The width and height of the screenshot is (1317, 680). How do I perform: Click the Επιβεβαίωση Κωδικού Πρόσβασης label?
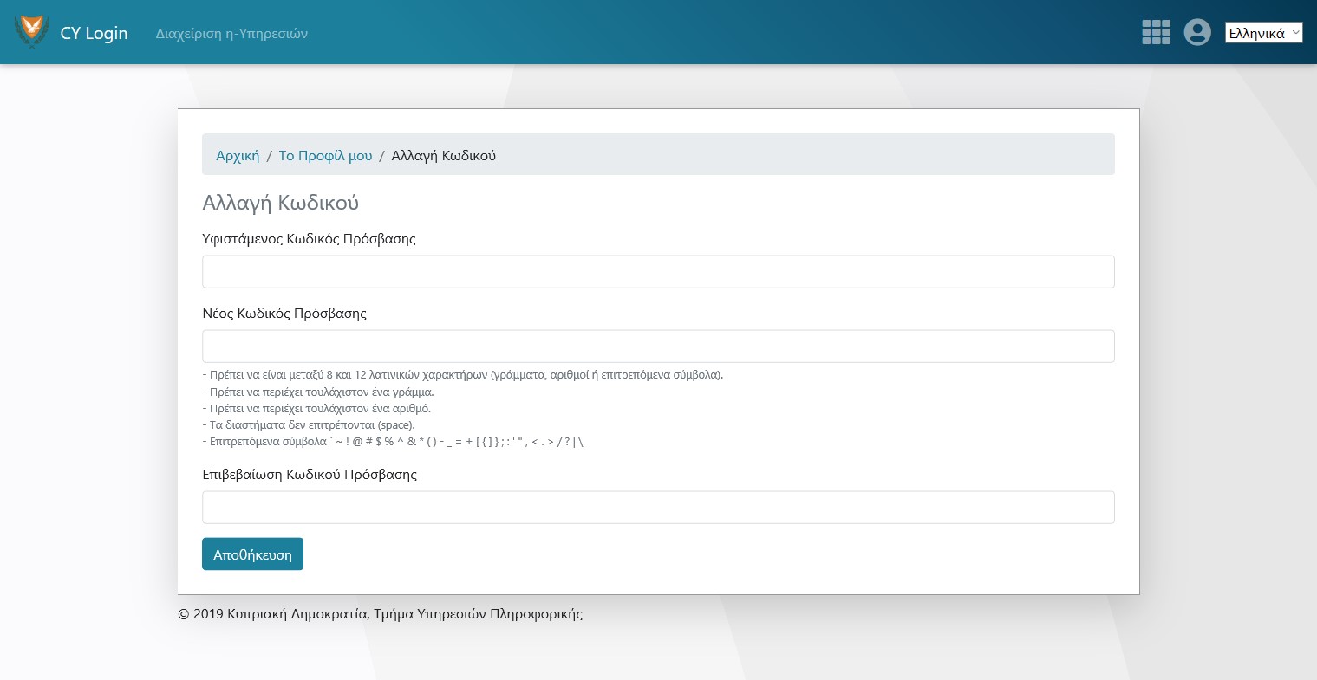coord(310,475)
